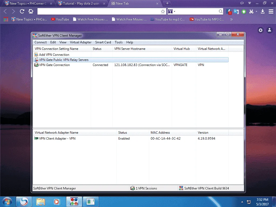Switch to Tutorial Play dota 2 tab
Screen dimensions: 276x207
click(x=81, y=3)
